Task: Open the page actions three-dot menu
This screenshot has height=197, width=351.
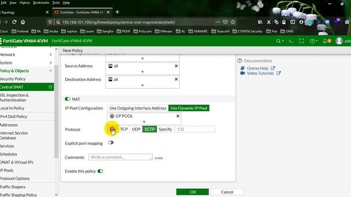Action: (218, 22)
